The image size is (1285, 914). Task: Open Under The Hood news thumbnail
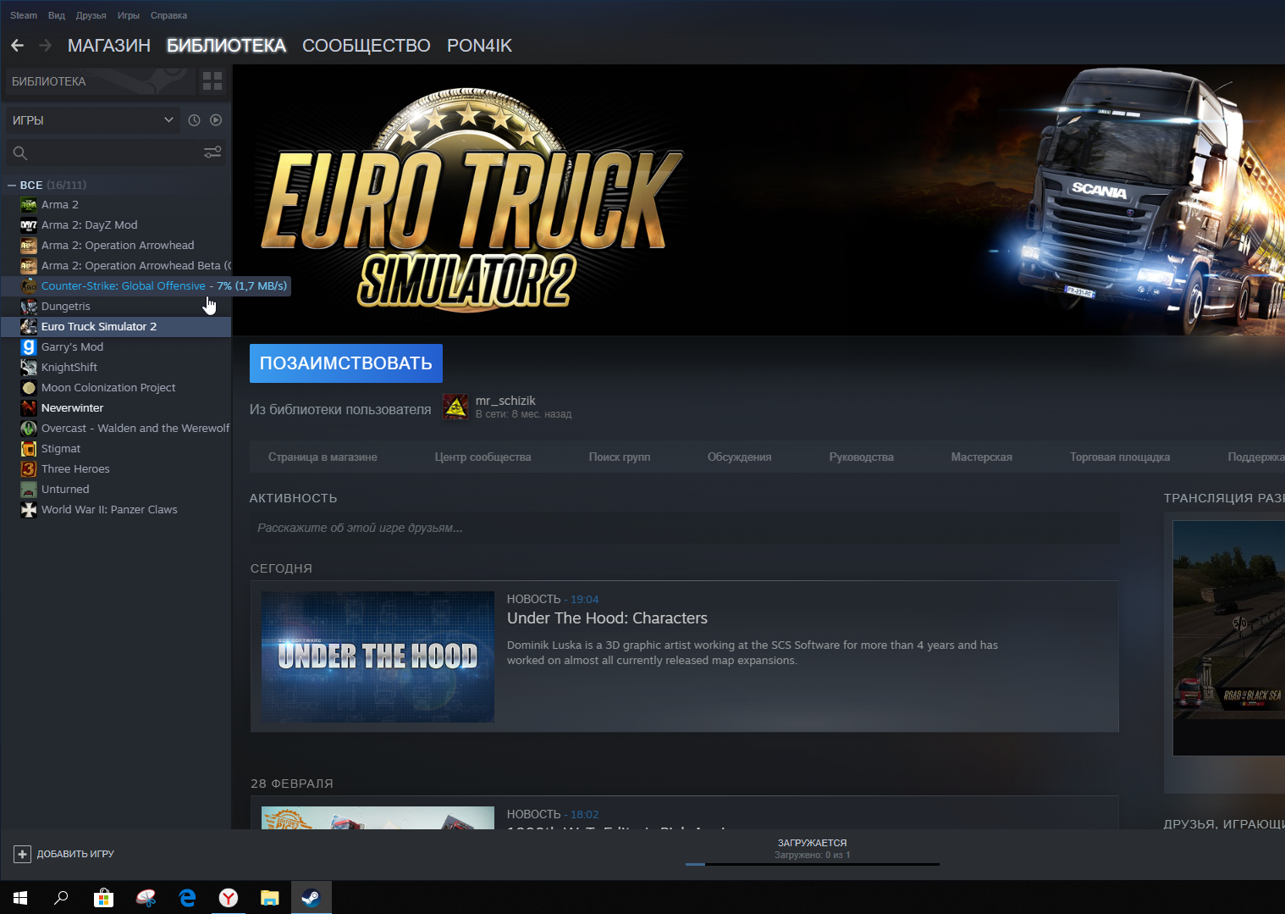[x=378, y=657]
